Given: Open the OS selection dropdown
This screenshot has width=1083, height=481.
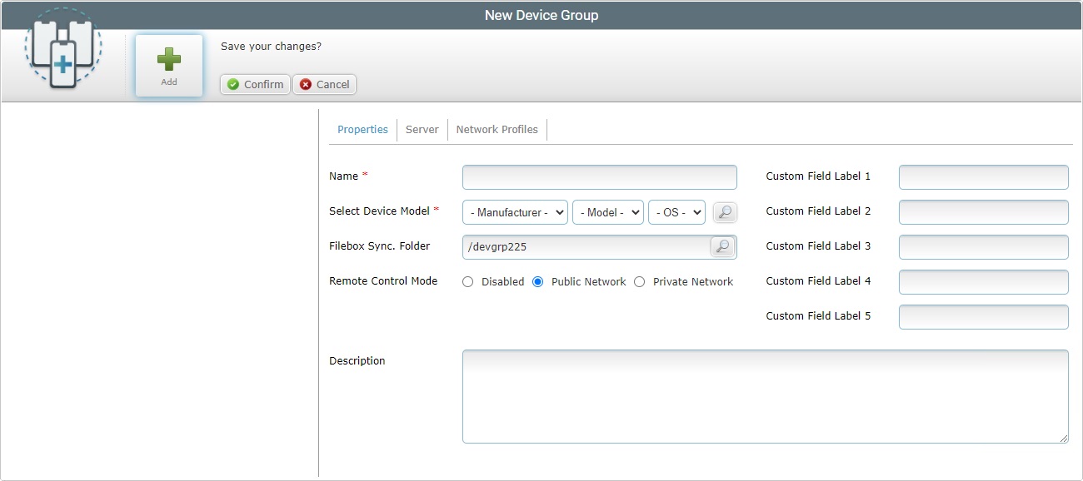Looking at the screenshot, I should pyautogui.click(x=676, y=212).
